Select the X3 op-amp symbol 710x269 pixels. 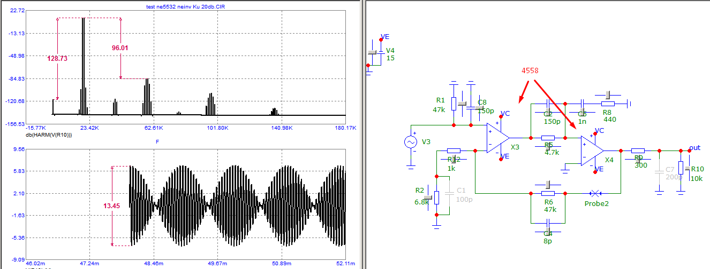pos(497,138)
